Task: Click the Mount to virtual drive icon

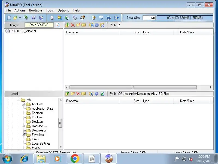Action: [75, 18]
